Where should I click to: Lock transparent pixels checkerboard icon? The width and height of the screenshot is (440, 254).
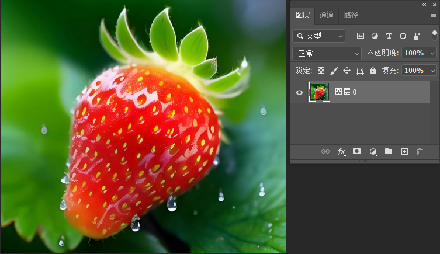[321, 71]
